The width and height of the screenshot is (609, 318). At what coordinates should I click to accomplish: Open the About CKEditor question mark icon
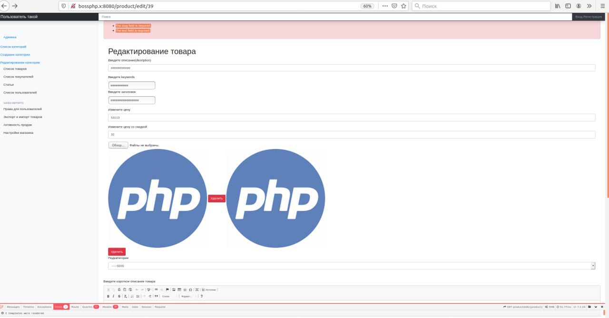tap(202, 296)
